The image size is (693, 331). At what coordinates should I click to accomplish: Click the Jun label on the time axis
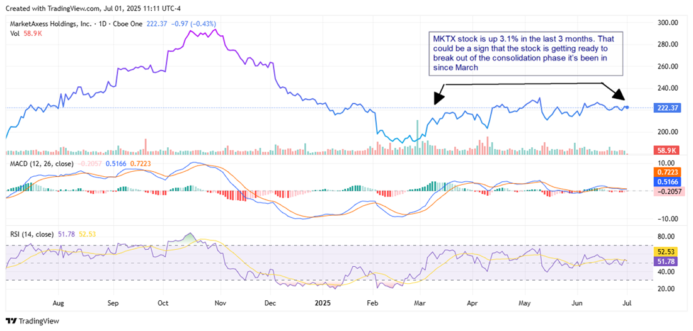click(576, 304)
